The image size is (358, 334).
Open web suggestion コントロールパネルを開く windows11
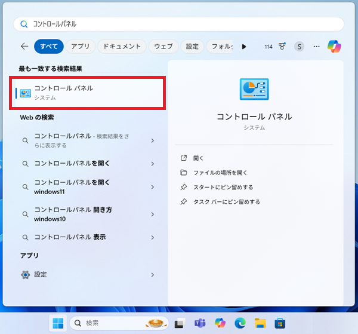88,187
